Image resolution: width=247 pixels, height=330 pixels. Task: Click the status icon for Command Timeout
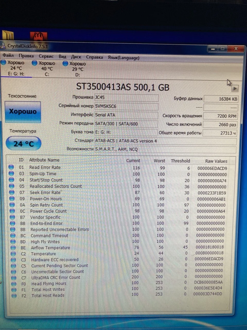[x=13, y=236]
